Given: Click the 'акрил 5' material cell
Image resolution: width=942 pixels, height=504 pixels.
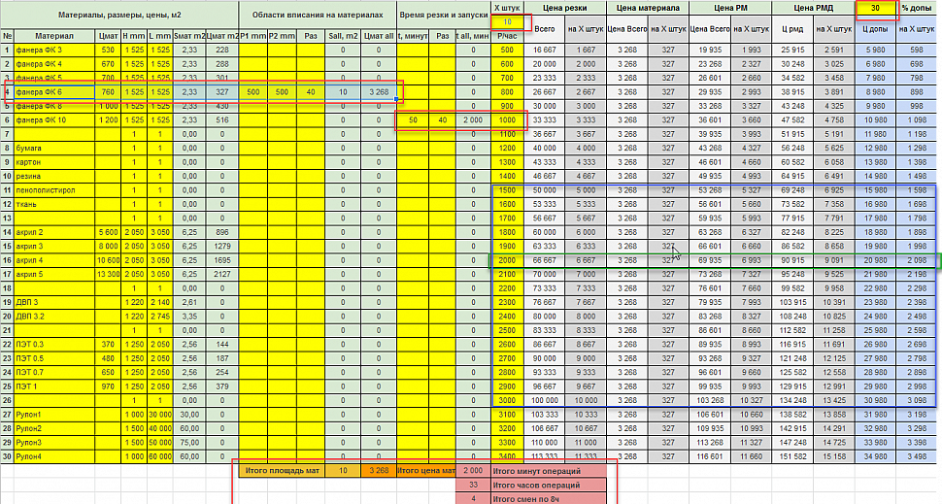Looking at the screenshot, I should pyautogui.click(x=54, y=274).
